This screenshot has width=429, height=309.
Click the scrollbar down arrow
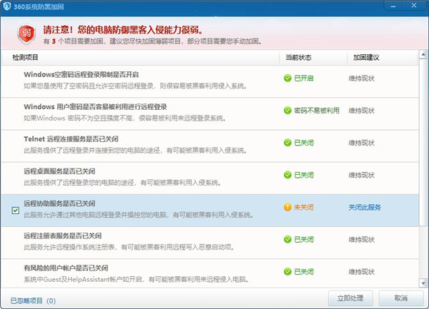click(423, 283)
